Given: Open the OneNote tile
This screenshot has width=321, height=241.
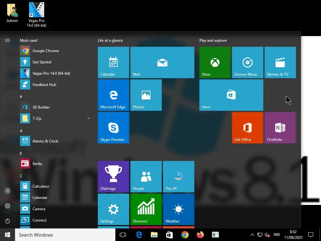Looking at the screenshot, I should tap(280, 128).
